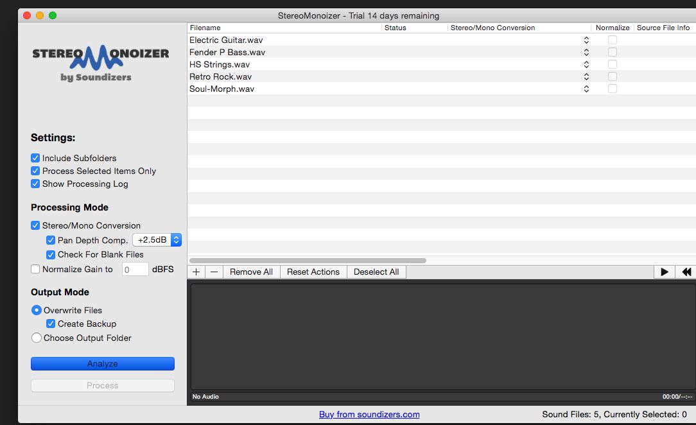Open conversion dropdown for Fender P Bass.wav

(x=586, y=52)
